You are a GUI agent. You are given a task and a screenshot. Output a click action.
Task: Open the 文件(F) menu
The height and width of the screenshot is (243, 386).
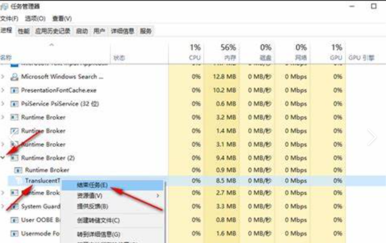tap(10, 19)
